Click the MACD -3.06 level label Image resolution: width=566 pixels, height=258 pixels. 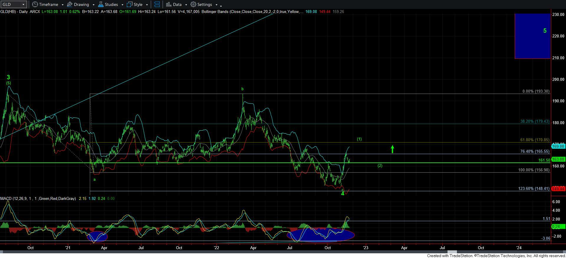click(546, 238)
